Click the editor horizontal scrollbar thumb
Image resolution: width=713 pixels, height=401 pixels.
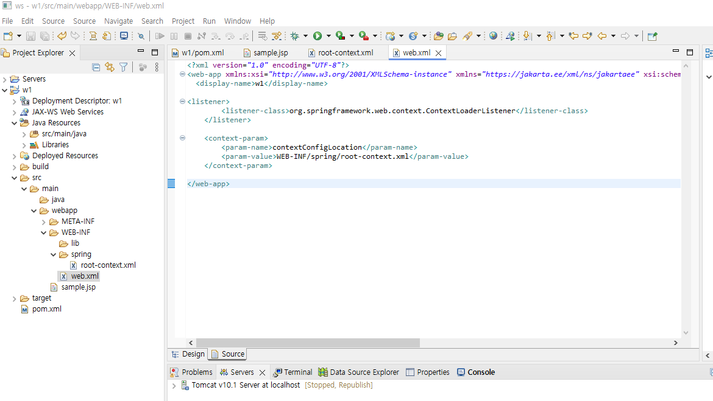point(308,343)
